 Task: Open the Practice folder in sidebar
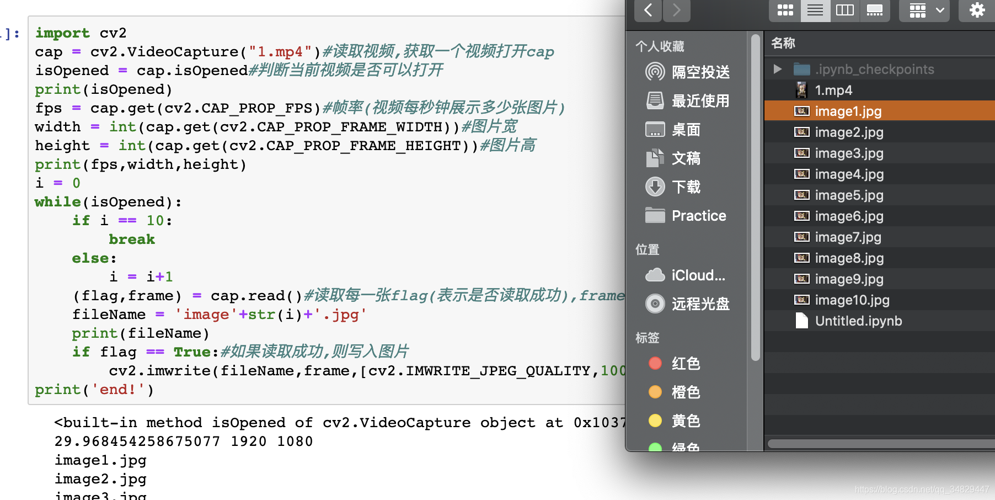(686, 216)
